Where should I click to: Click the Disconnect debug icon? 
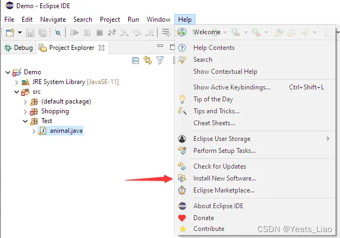112,33
